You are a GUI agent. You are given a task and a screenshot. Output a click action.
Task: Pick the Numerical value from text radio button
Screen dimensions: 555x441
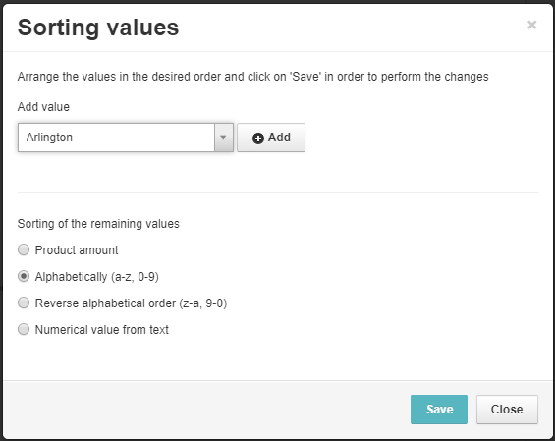click(x=24, y=329)
